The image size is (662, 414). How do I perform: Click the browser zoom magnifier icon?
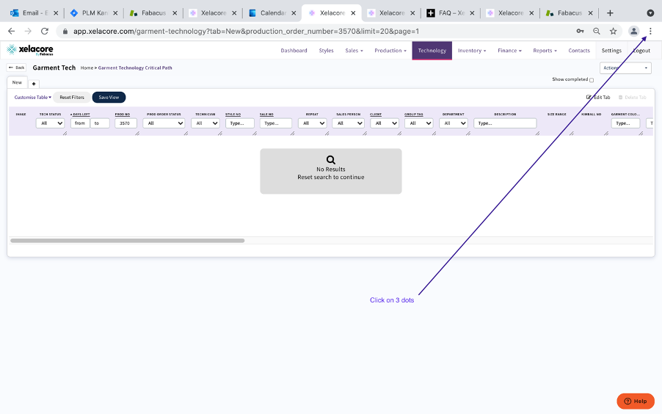pos(596,32)
